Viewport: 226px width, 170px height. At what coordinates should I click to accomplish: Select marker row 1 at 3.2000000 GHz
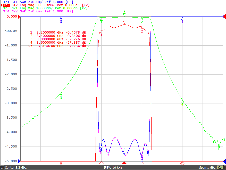point(58,33)
